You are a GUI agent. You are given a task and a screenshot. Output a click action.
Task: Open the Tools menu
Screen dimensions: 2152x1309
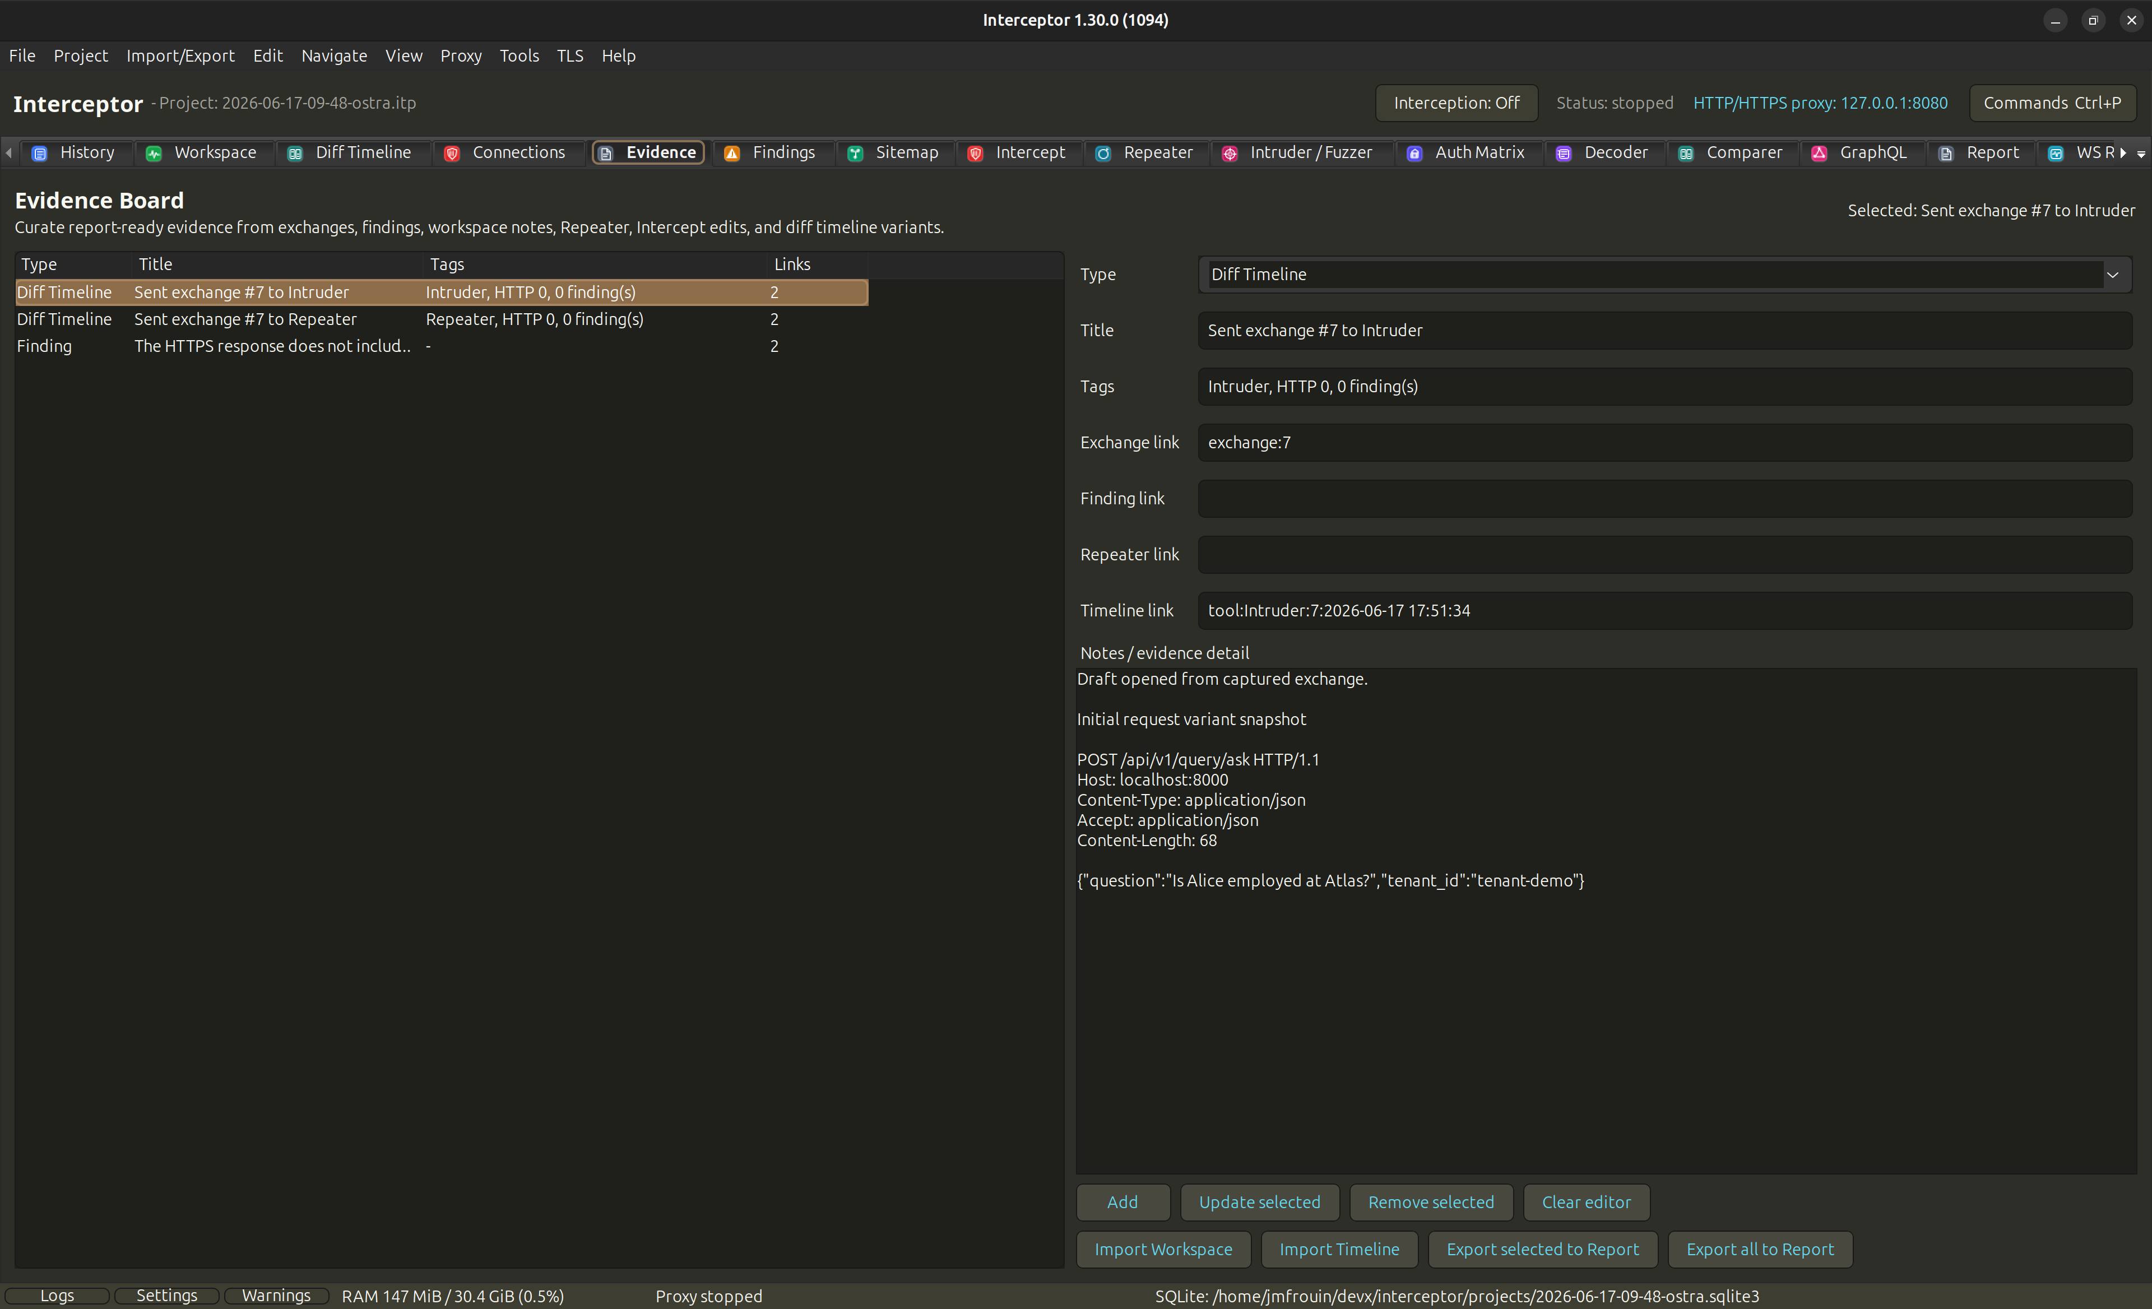pos(519,56)
